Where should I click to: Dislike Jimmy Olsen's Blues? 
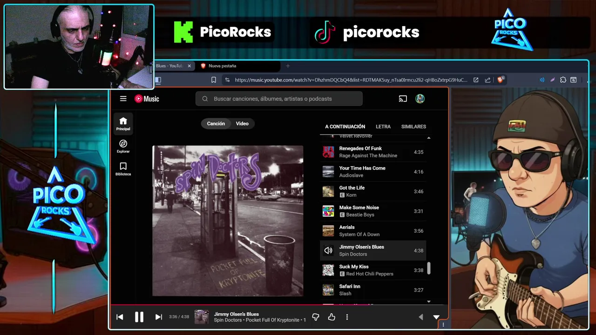click(x=315, y=317)
